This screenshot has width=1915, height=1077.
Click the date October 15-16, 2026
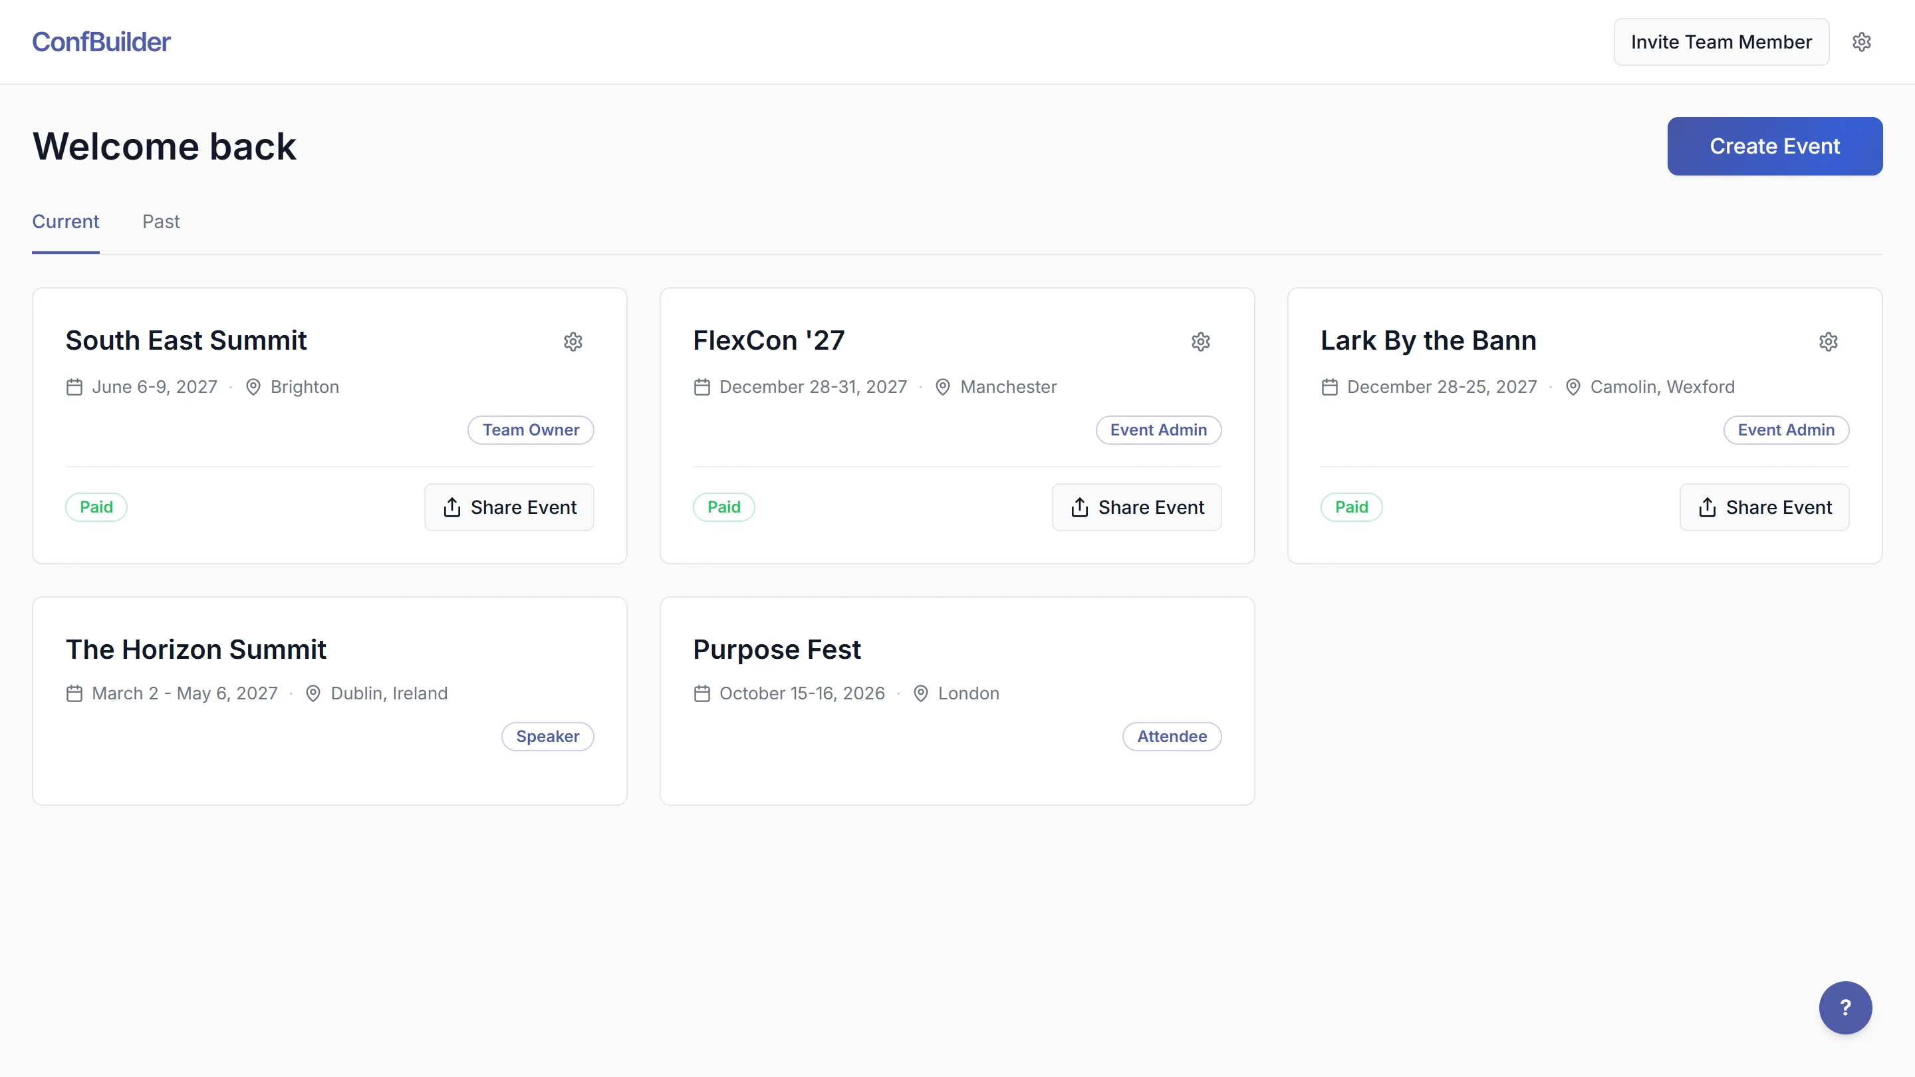coord(802,693)
